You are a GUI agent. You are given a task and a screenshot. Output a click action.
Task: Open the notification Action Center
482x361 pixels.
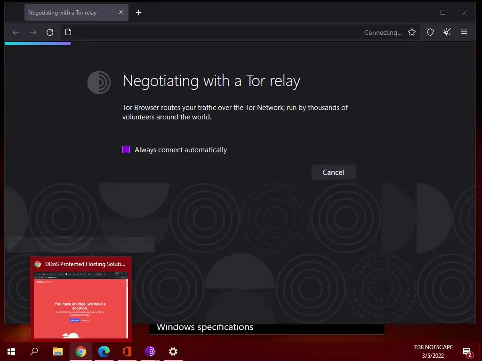467,352
